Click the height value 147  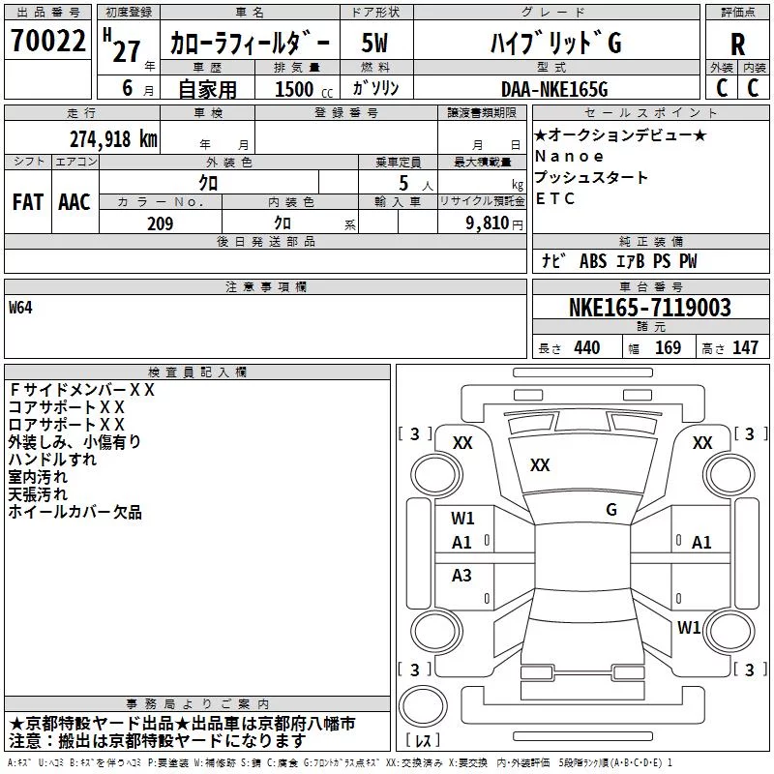coord(745,347)
